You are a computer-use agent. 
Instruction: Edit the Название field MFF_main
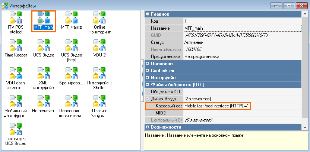[242, 28]
